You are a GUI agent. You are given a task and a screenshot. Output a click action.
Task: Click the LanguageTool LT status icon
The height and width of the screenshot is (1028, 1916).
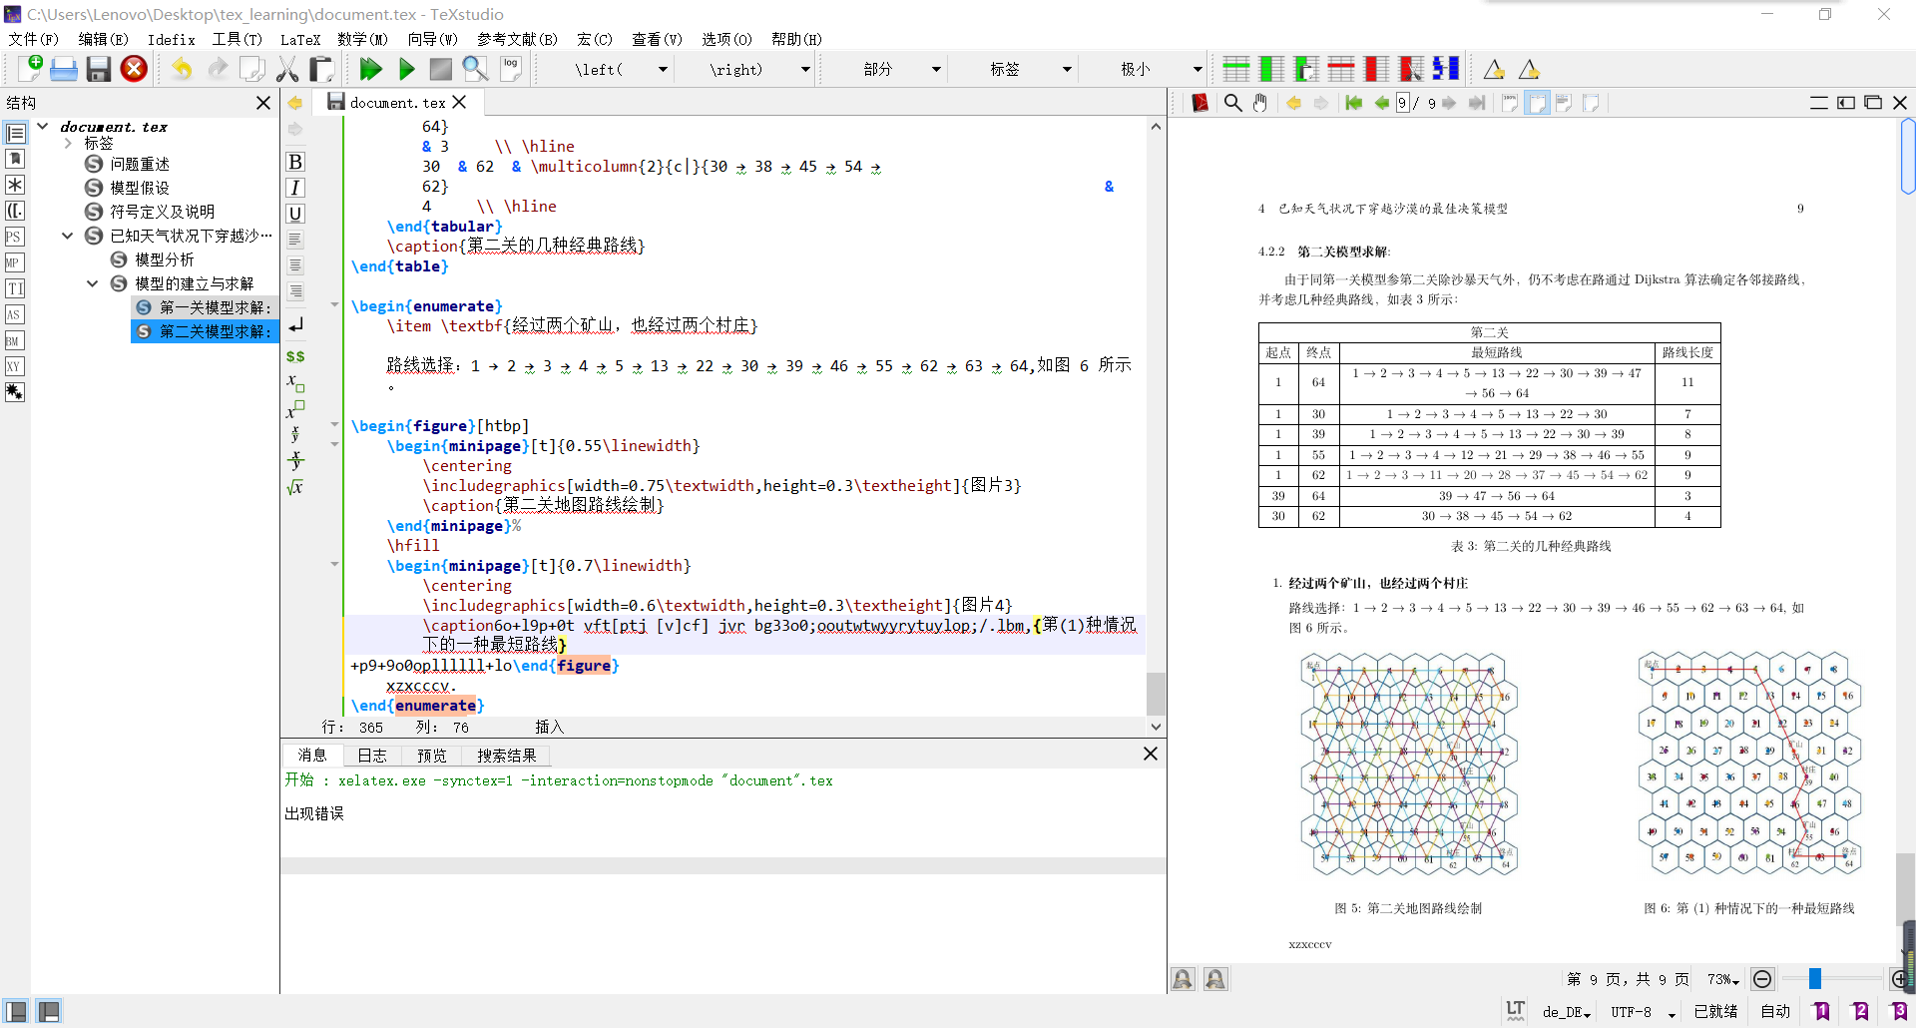pyautogui.click(x=1515, y=1010)
